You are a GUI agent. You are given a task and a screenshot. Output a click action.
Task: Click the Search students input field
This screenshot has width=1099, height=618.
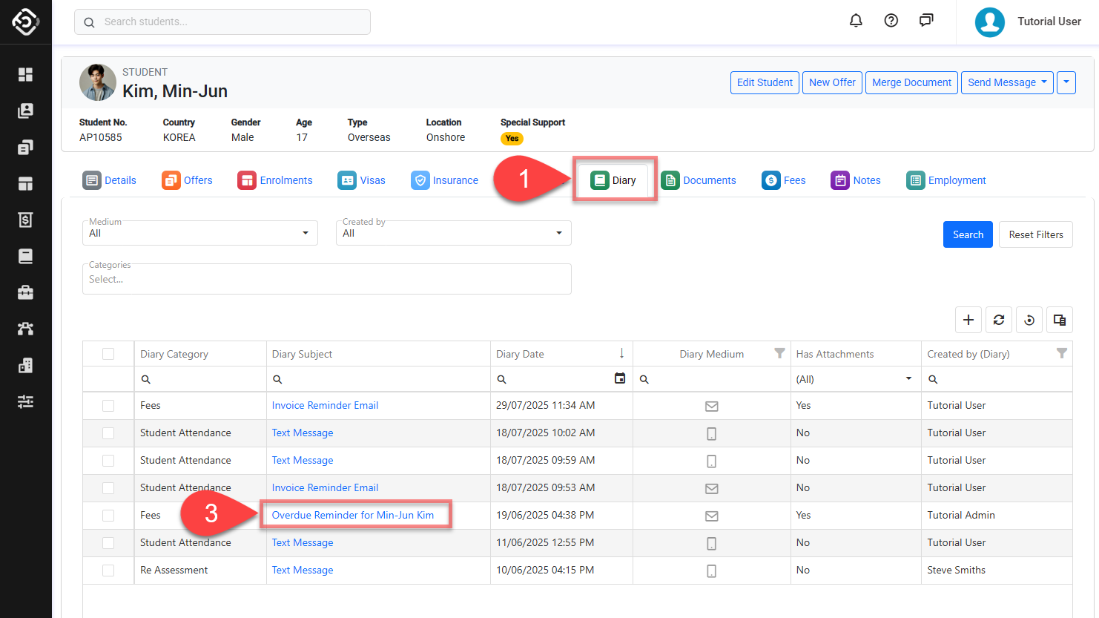pos(222,22)
